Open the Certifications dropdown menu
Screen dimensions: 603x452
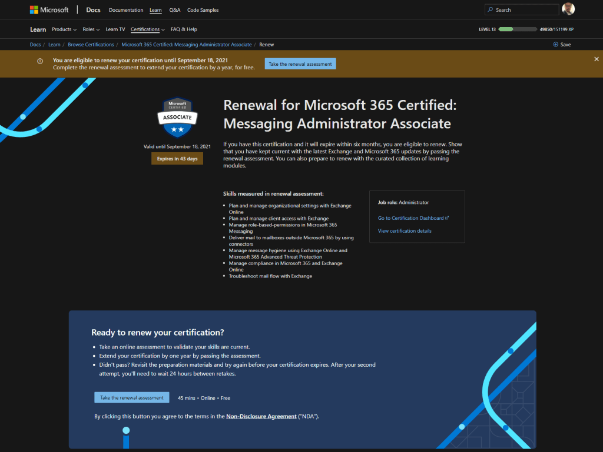(147, 29)
